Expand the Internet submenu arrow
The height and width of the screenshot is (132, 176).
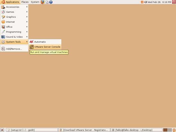27,22
